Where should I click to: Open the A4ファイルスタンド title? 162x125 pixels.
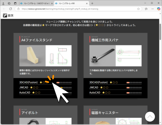37,40
